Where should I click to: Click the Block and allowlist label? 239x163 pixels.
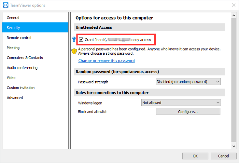(92, 112)
